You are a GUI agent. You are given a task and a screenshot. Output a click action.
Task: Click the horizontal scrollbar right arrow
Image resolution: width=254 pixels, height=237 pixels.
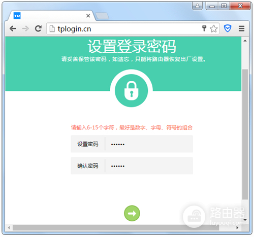pos(237,228)
